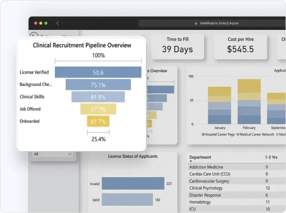The image size is (286, 213).
Task: Click the browser back chevron icon
Action: pos(57,23)
